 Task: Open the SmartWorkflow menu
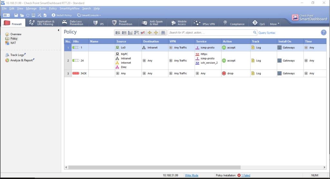click(x=70, y=8)
